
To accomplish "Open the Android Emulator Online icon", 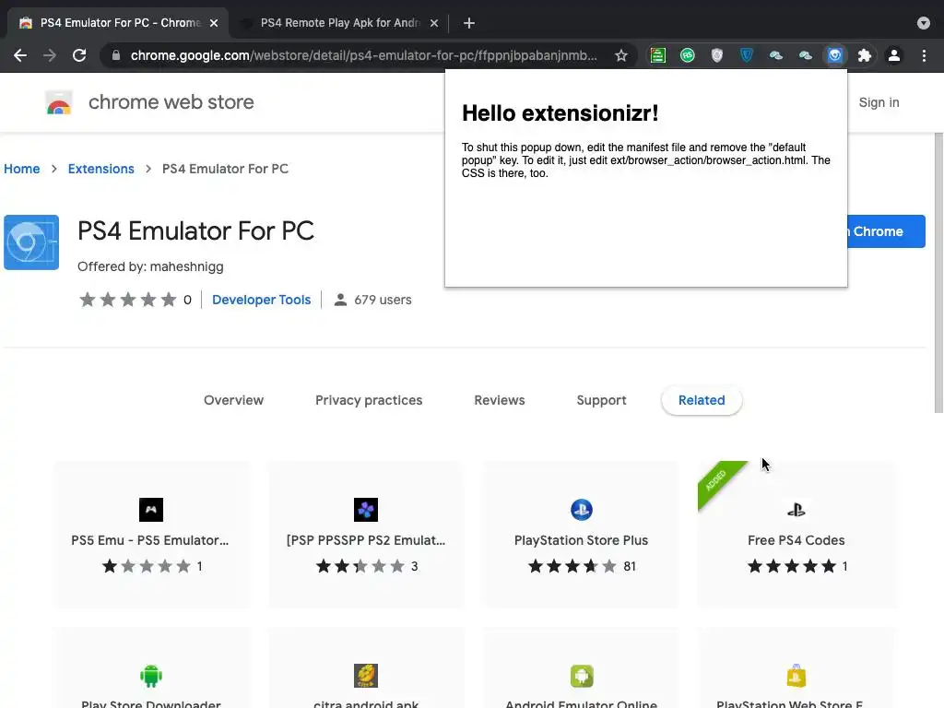I will tap(582, 676).
